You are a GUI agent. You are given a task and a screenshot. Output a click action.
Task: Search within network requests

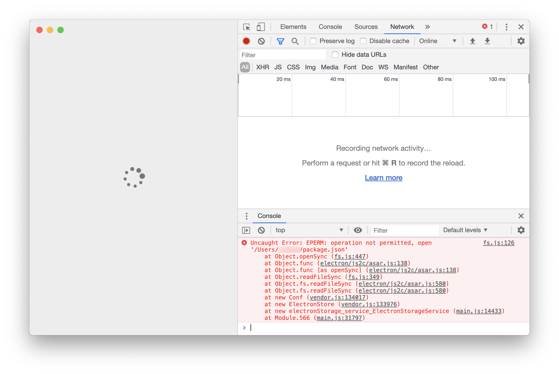point(295,41)
